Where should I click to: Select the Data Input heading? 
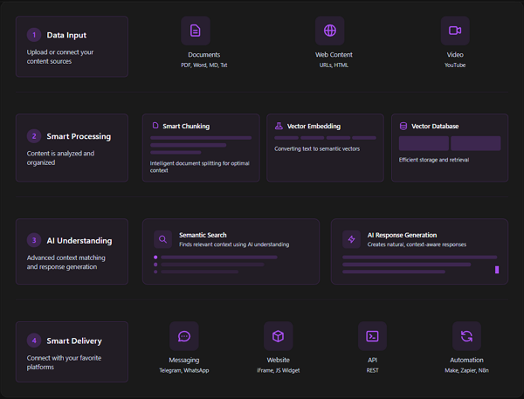(x=66, y=35)
